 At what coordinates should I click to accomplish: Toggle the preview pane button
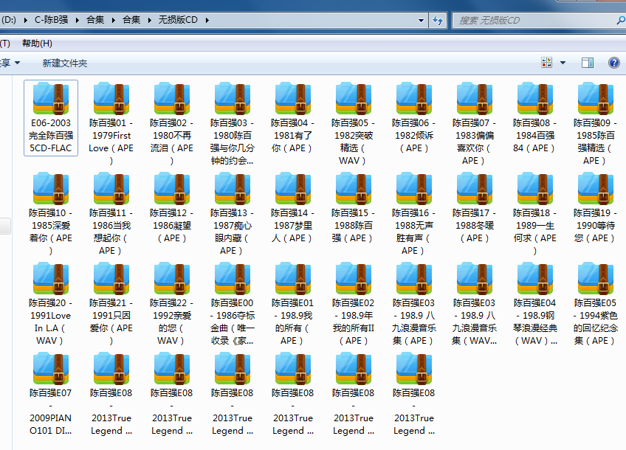click(588, 63)
